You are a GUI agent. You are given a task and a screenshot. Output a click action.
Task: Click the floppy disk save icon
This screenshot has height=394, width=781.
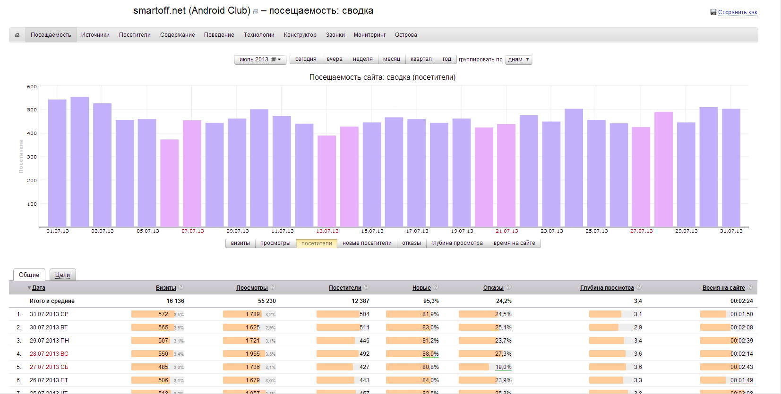click(713, 12)
